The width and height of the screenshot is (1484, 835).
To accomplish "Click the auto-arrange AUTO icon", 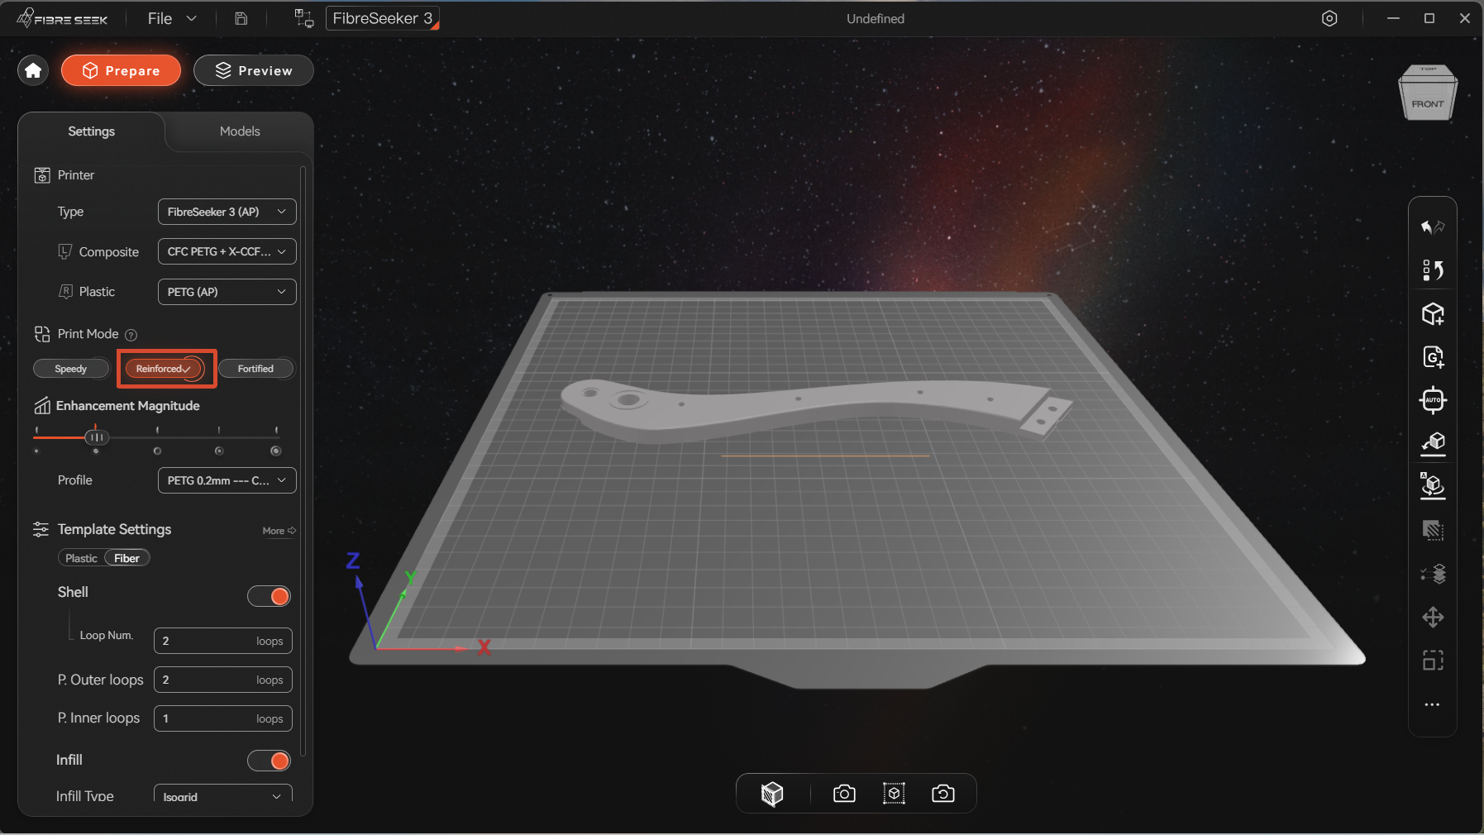I will [1433, 400].
